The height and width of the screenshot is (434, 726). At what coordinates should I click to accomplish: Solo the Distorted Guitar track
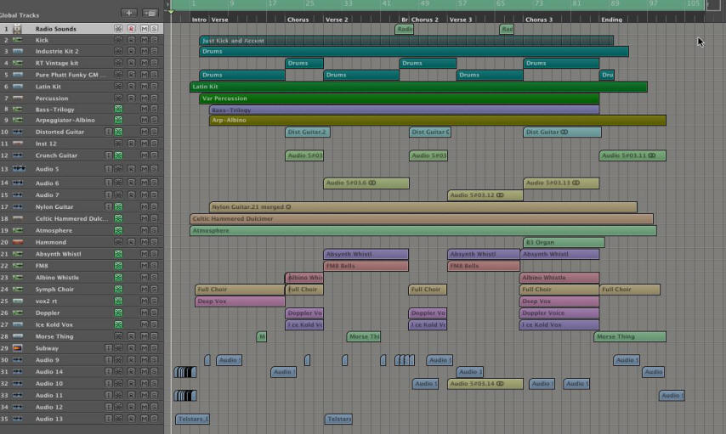pos(154,132)
